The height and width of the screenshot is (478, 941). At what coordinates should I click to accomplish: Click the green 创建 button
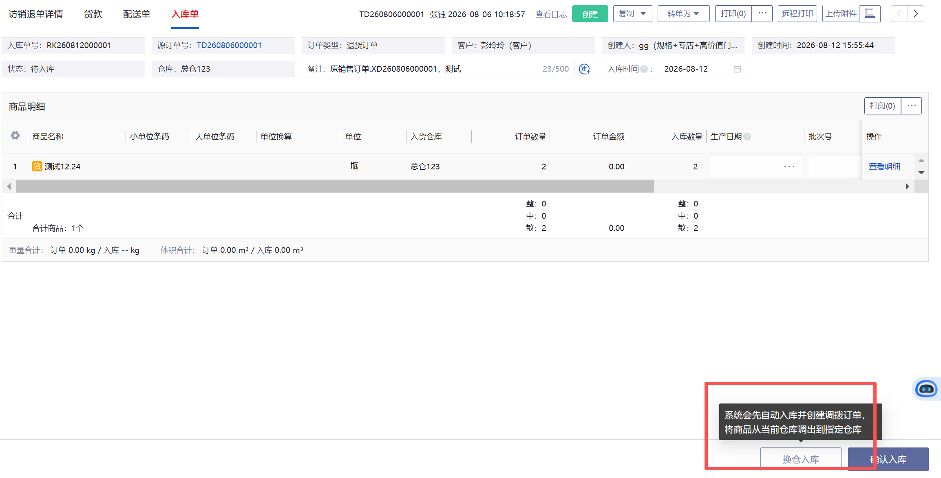pyautogui.click(x=590, y=14)
